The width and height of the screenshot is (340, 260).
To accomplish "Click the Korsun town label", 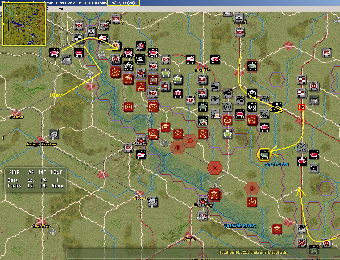I will [140, 199].
